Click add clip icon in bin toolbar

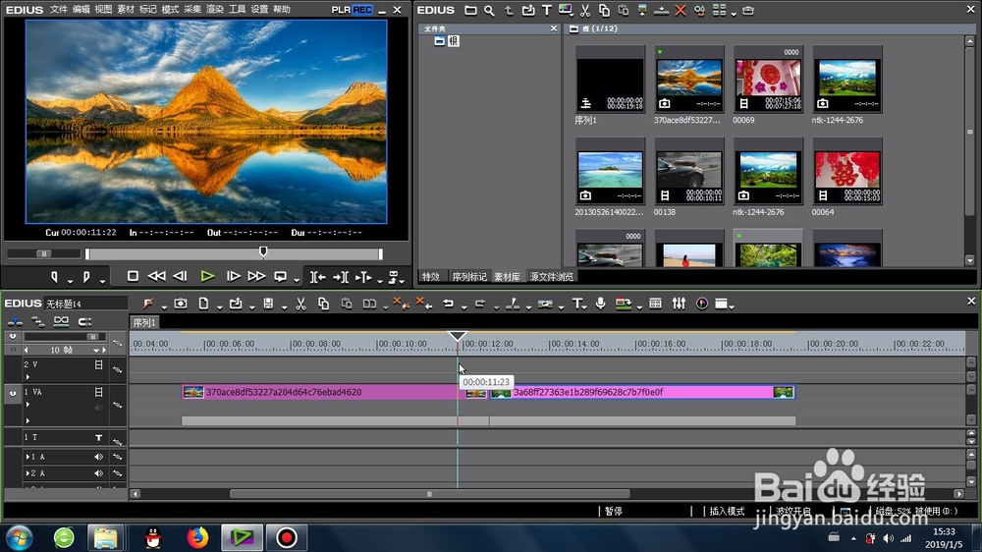tap(528, 10)
